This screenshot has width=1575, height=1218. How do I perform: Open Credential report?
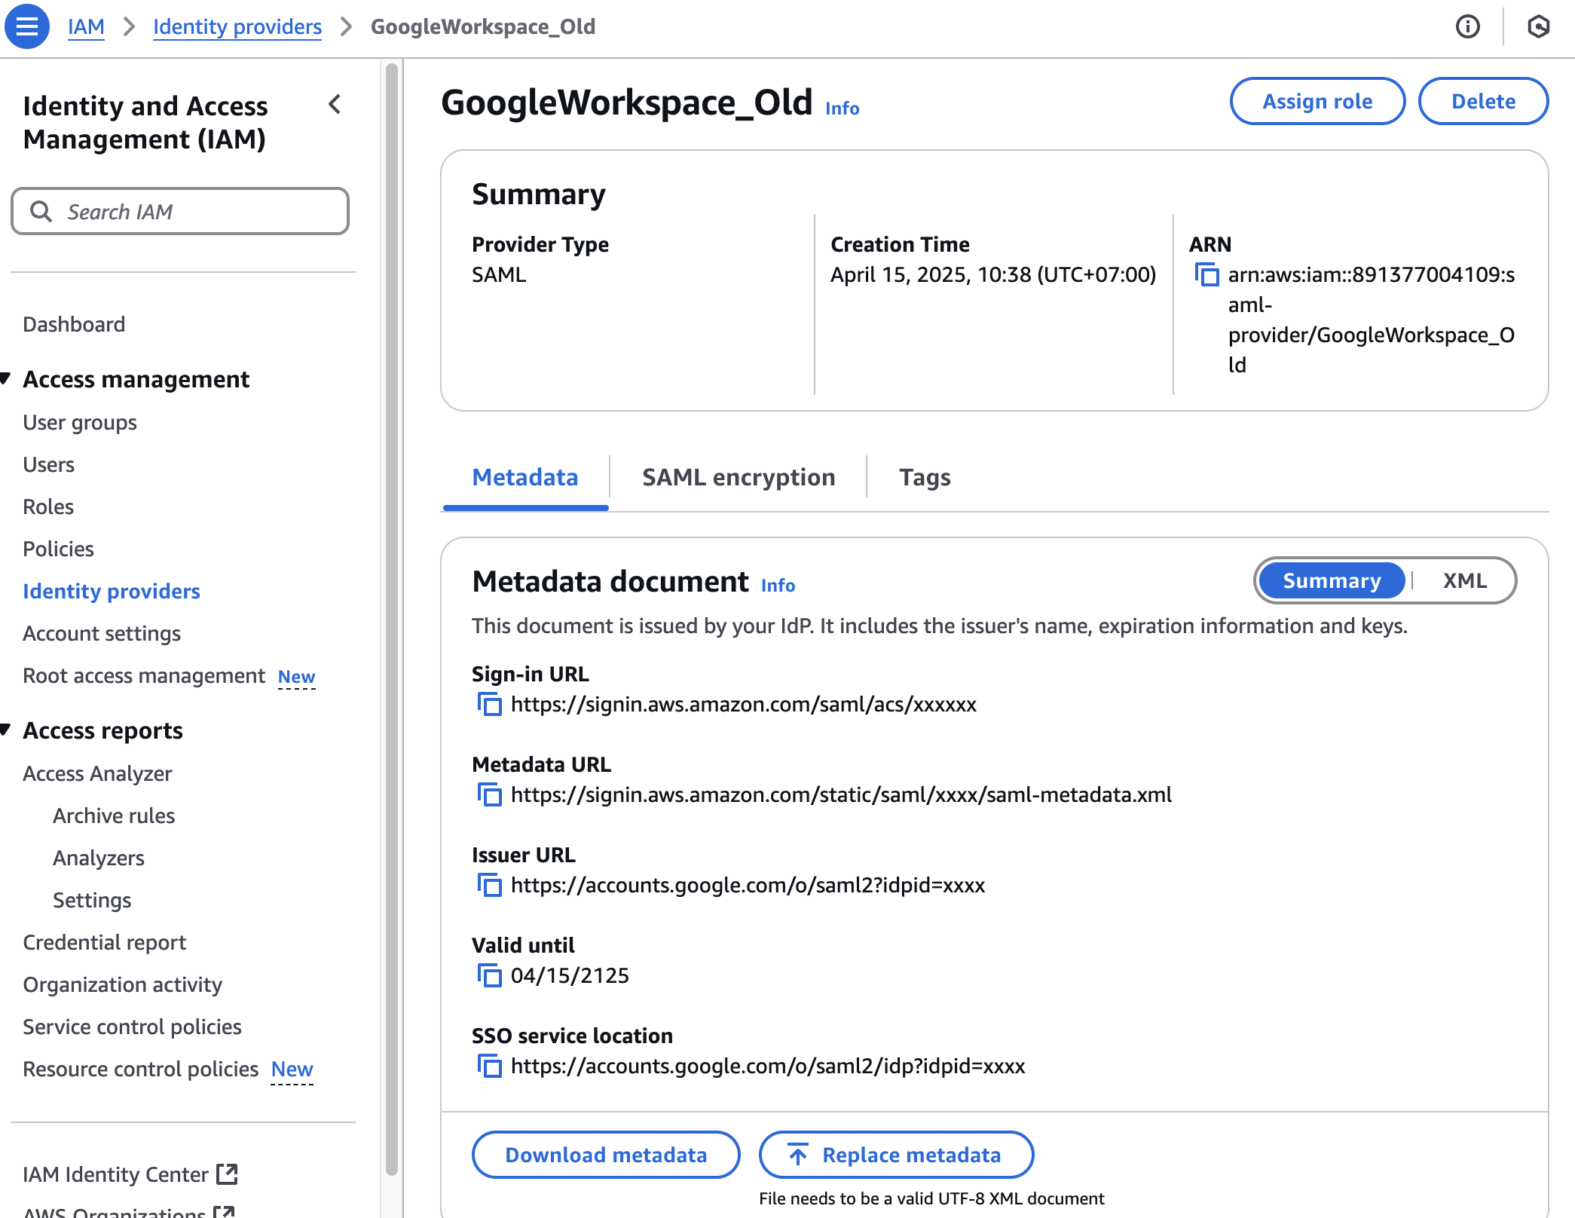pos(104,942)
